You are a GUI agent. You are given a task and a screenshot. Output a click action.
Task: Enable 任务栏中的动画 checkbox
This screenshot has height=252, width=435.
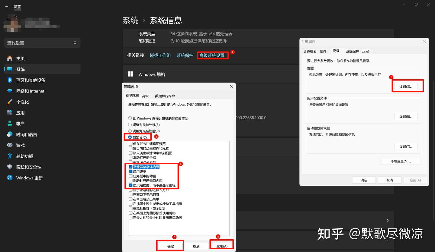point(131,176)
